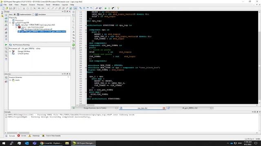The width and height of the screenshot is (261, 146).
Task: Run process with green arrow beside No Processes Running
Action: (x=6, y=45)
